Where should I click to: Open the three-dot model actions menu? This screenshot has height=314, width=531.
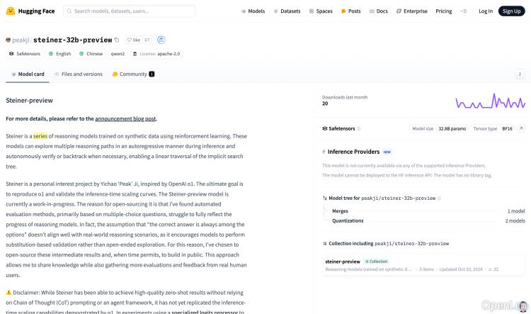coord(521,74)
